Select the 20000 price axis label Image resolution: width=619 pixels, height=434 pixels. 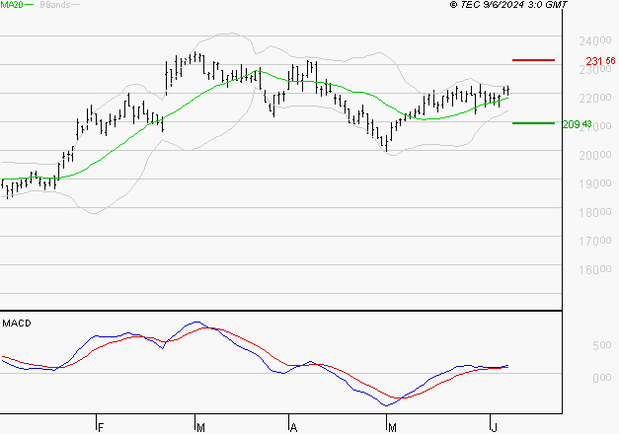pyautogui.click(x=595, y=155)
